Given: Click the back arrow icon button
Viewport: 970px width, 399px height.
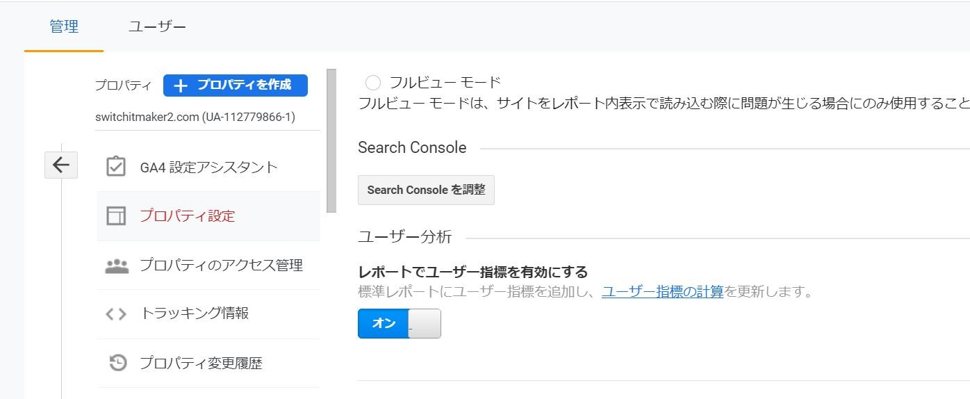Looking at the screenshot, I should coord(61,165).
